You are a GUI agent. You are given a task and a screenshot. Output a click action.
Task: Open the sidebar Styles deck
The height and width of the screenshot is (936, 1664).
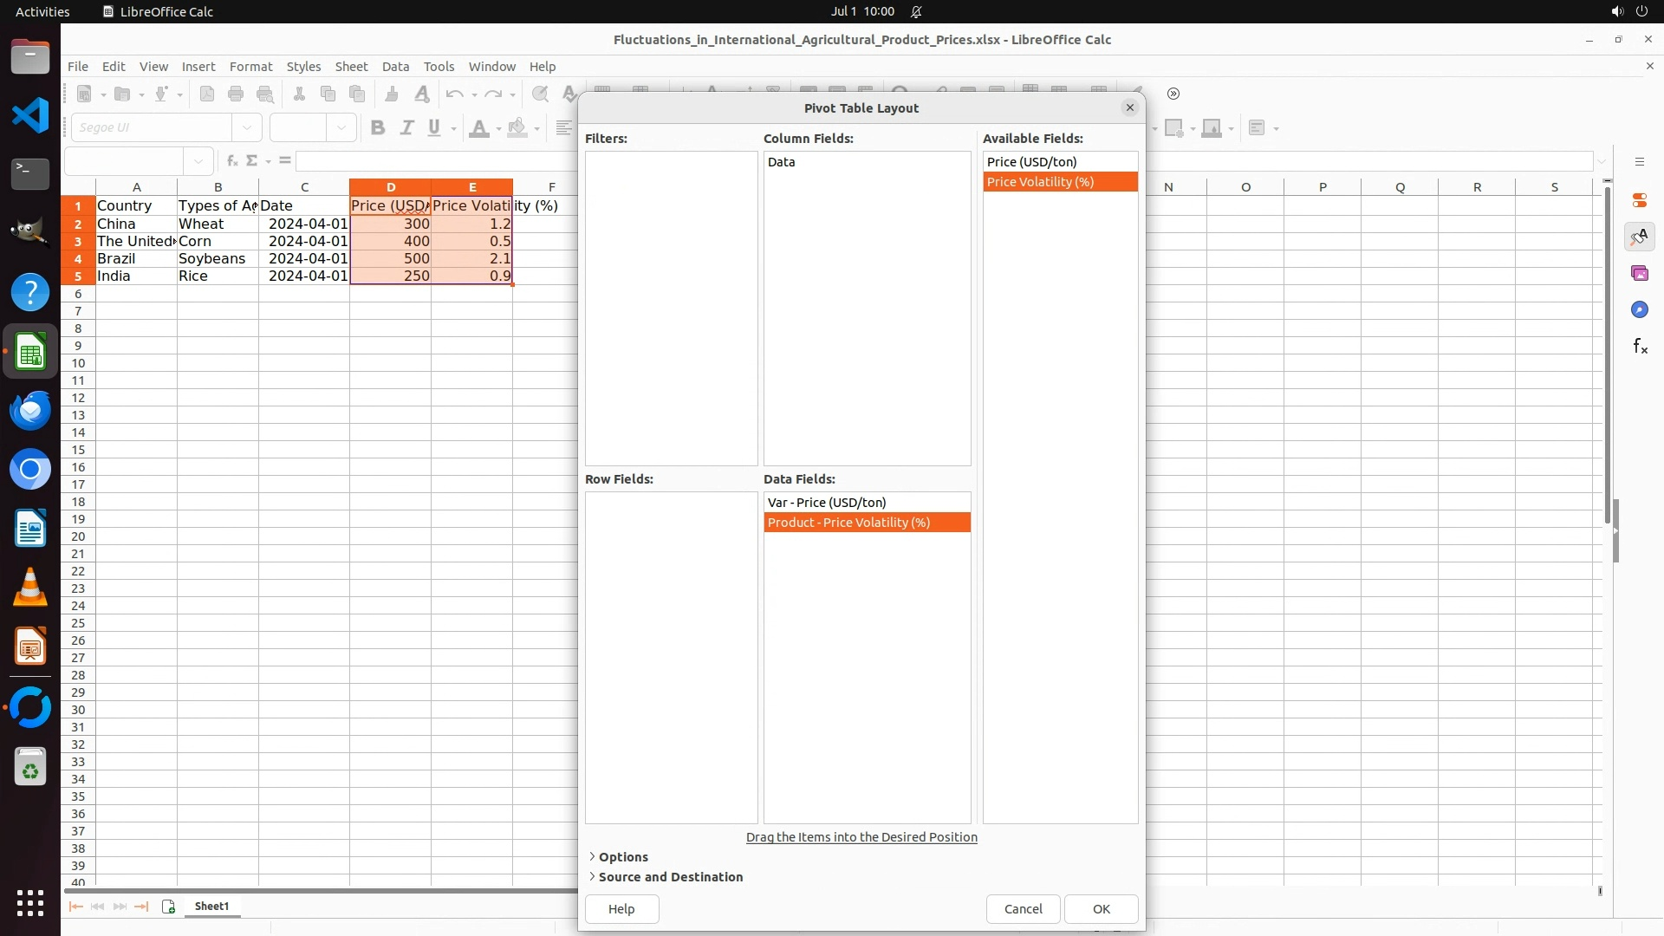1639,237
